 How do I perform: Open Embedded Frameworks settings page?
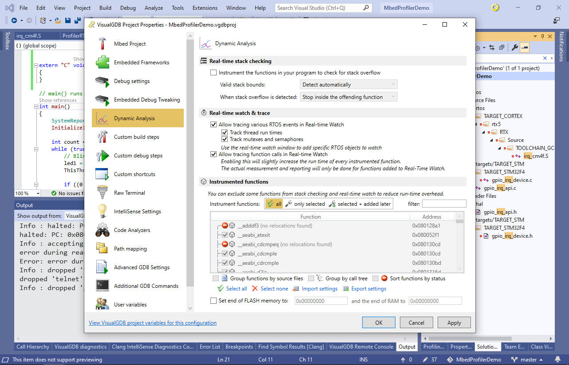click(x=138, y=63)
